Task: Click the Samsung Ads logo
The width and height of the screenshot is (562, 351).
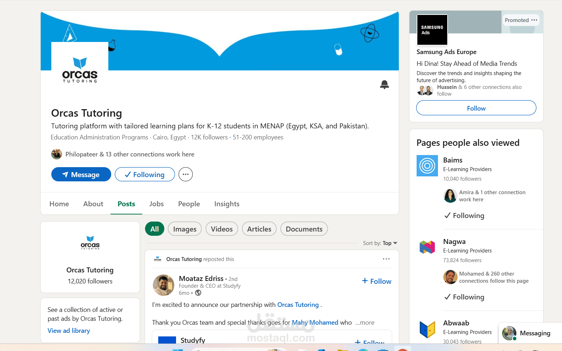Action: 432,30
